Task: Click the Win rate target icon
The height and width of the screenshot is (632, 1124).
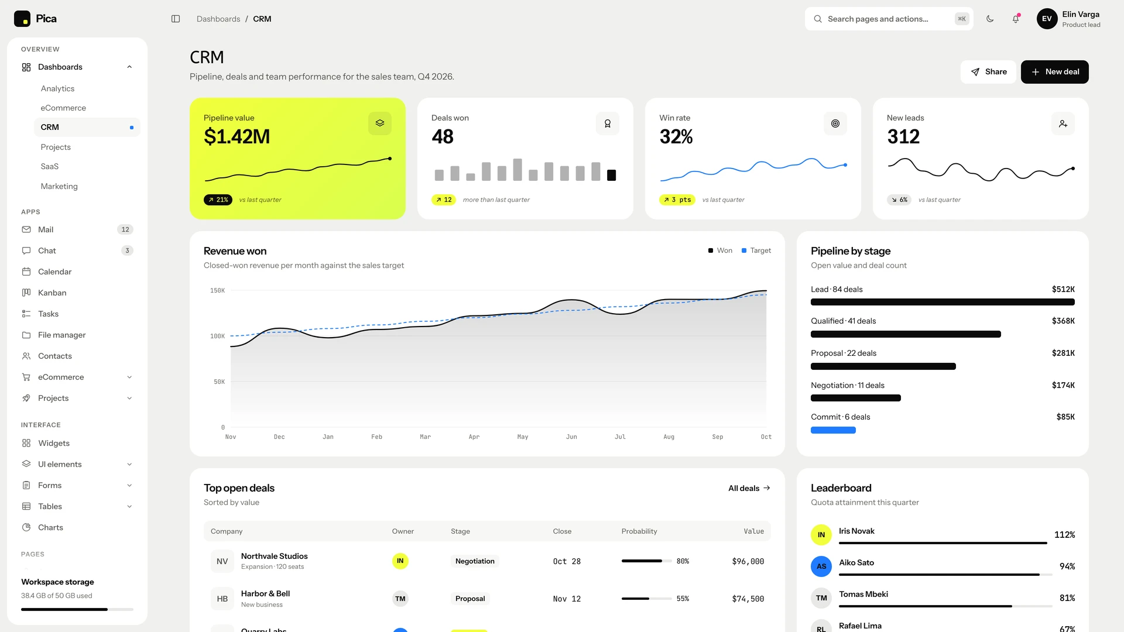Action: pyautogui.click(x=835, y=123)
